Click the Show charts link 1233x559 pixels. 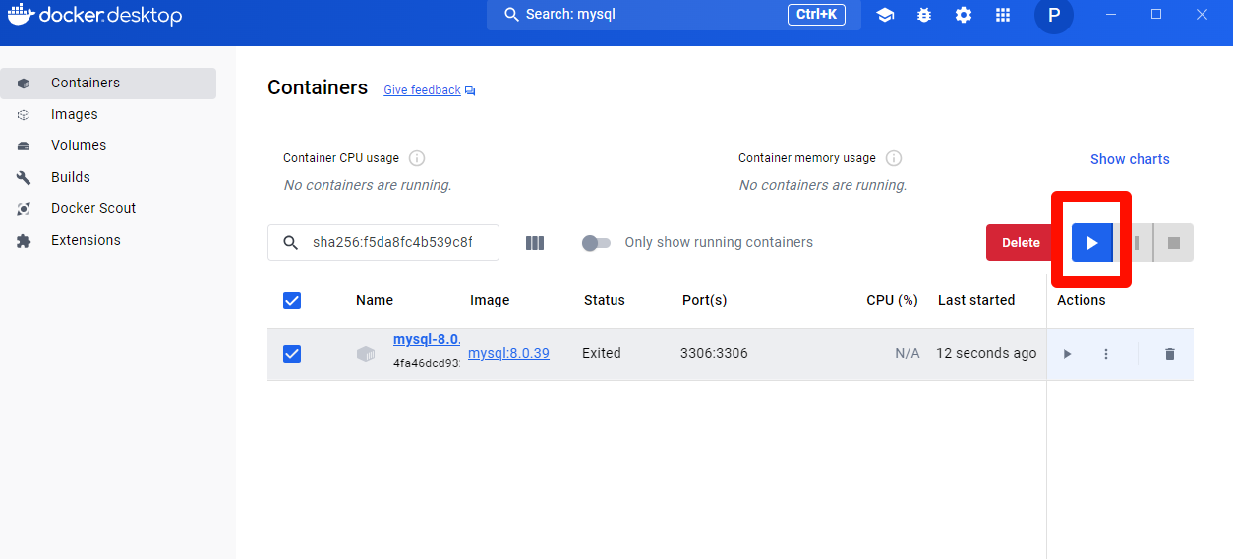pyautogui.click(x=1130, y=159)
